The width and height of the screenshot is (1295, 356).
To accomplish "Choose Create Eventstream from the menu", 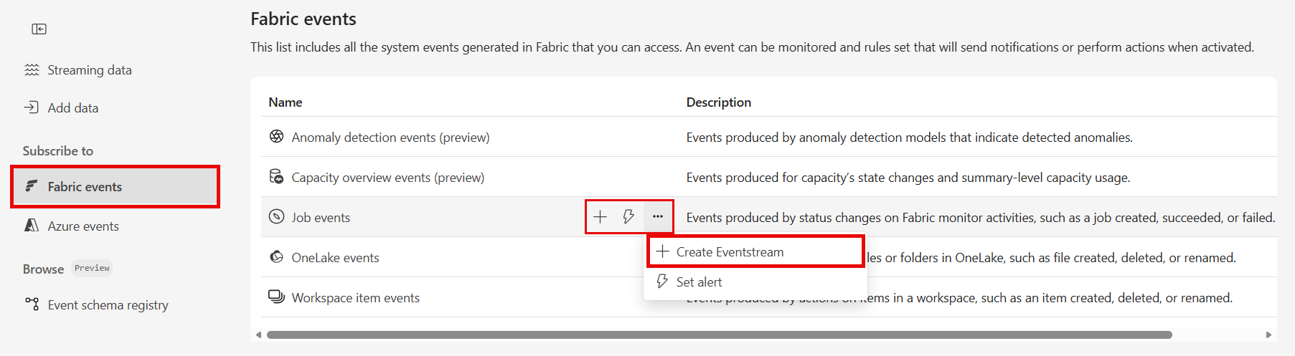I will tap(756, 252).
